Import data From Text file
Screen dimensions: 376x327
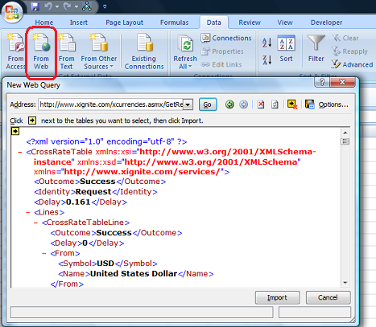(x=67, y=51)
